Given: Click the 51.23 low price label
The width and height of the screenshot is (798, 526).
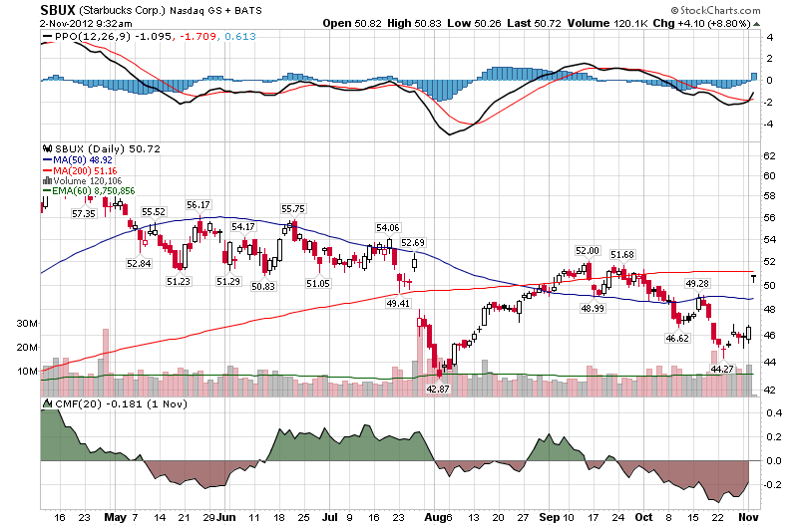Looking at the screenshot, I should 179,281.
